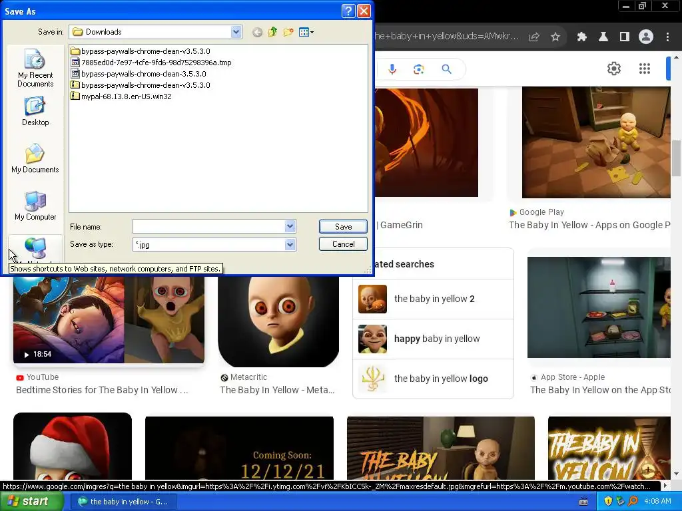Image resolution: width=682 pixels, height=511 pixels.
Task: Expand the Save as type dropdown
Action: [290, 245]
